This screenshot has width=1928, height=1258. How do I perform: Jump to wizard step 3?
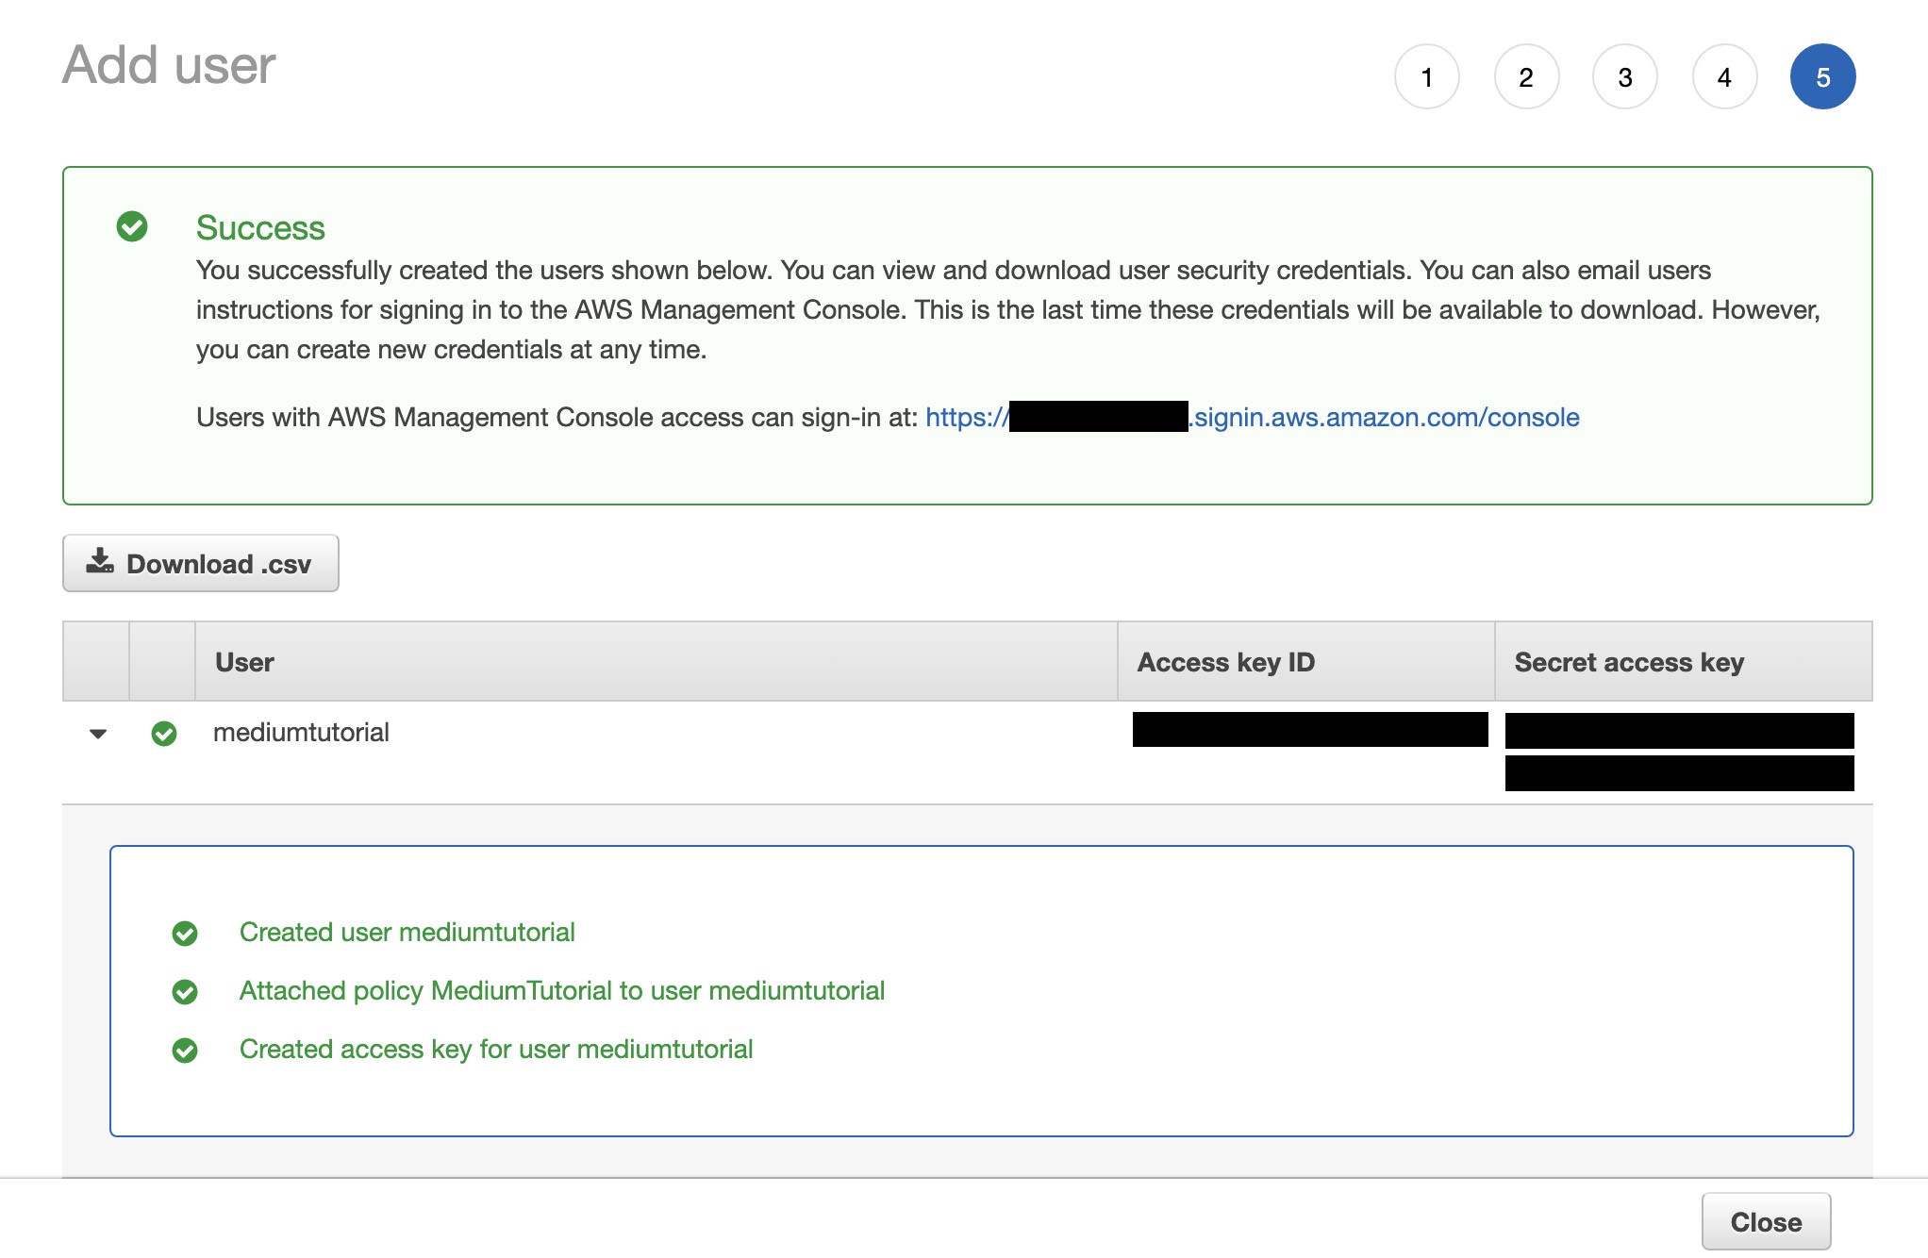pyautogui.click(x=1625, y=76)
